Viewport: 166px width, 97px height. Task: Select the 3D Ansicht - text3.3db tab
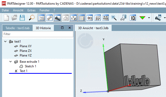click(93, 28)
